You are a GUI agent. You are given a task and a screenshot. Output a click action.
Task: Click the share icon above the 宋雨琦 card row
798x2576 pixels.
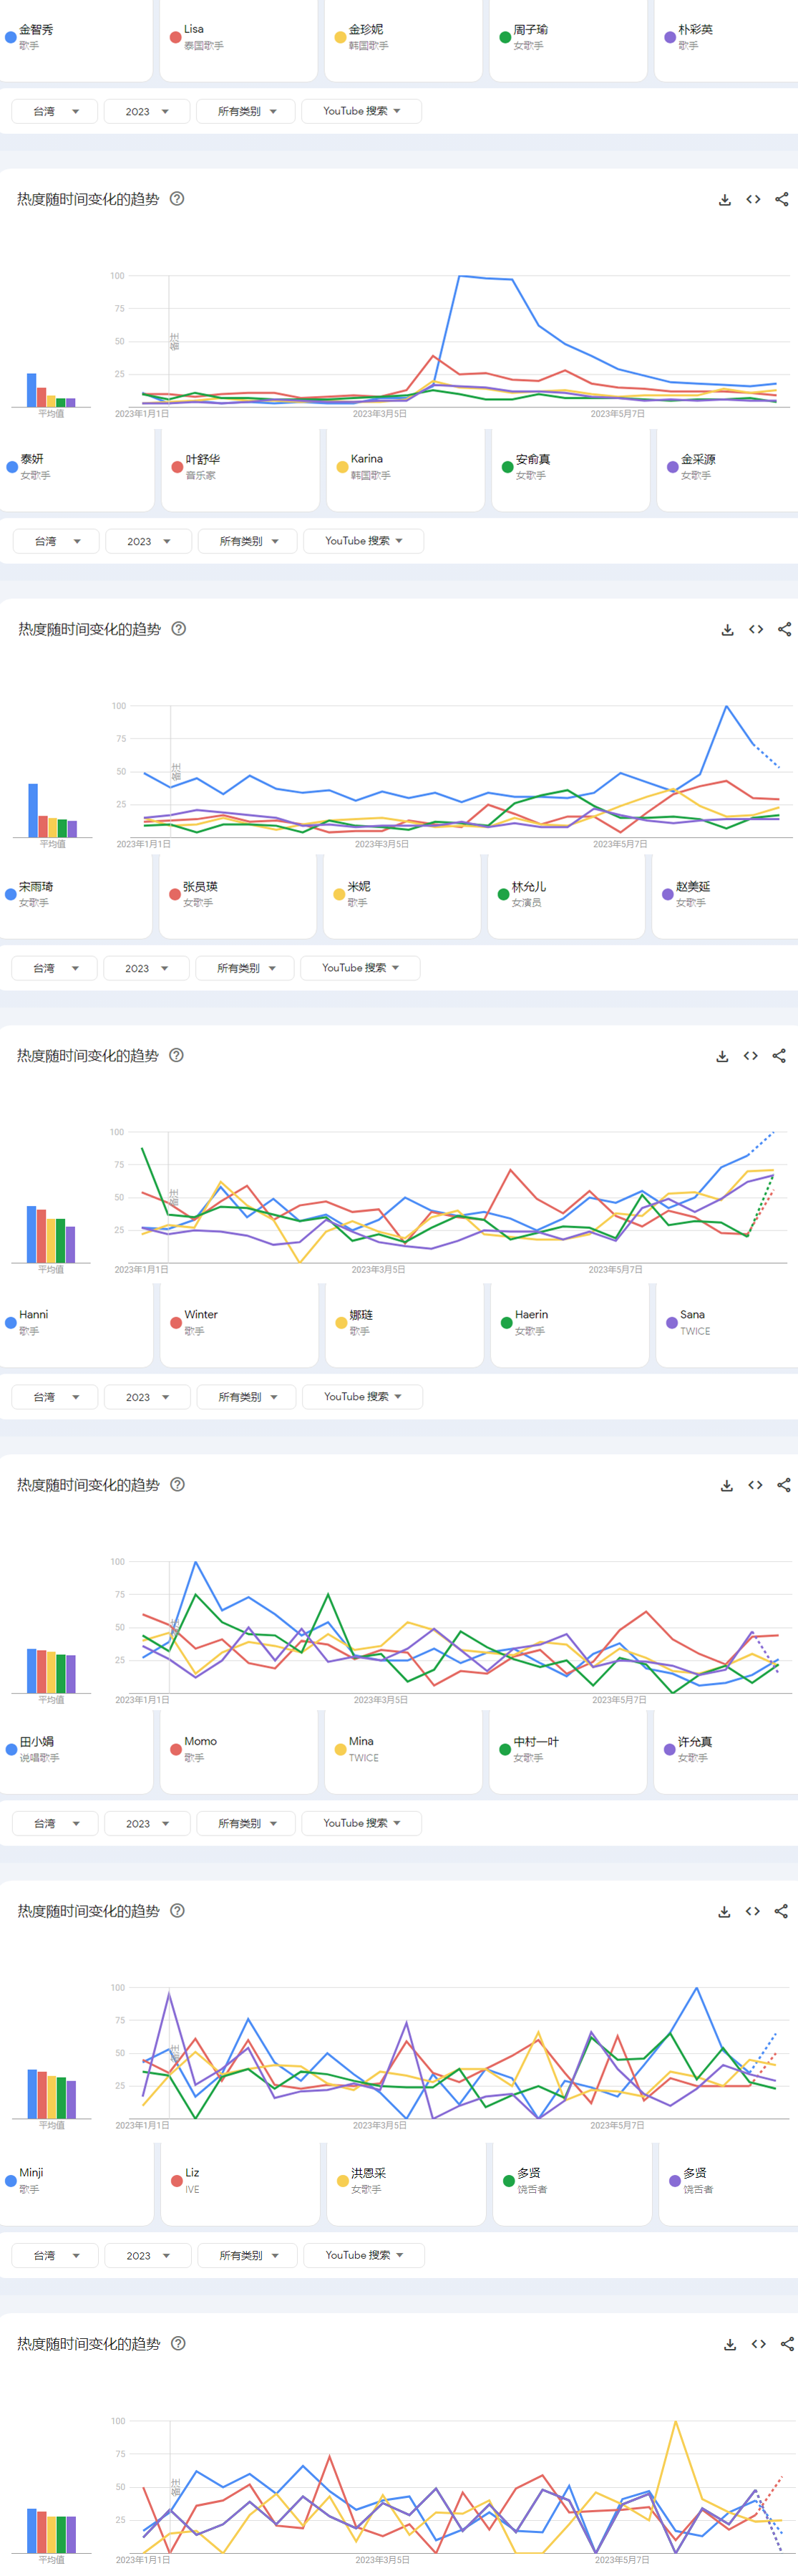click(784, 629)
